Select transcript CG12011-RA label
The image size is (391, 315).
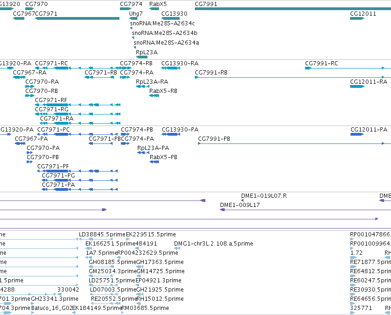[368, 81]
